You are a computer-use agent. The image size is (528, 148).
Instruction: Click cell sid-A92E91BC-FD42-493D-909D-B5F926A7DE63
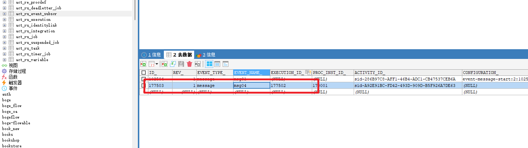[408, 85]
